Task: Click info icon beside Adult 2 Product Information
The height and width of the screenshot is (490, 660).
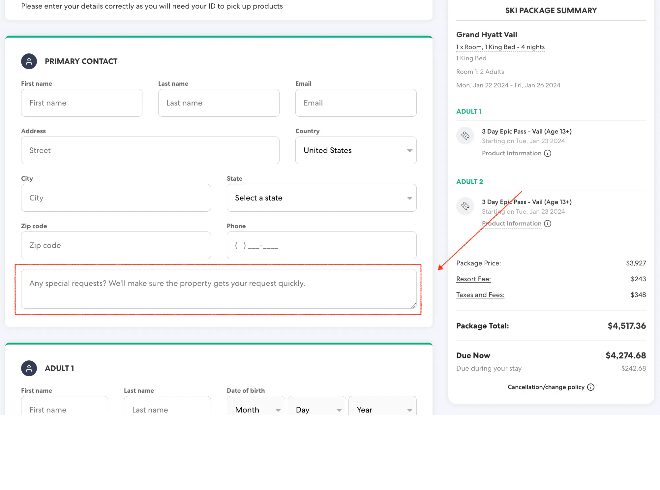Action: point(548,224)
